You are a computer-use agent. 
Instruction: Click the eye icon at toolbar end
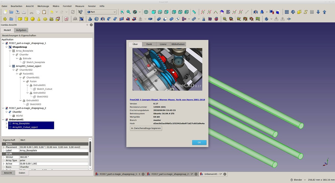[x=289, y=19]
